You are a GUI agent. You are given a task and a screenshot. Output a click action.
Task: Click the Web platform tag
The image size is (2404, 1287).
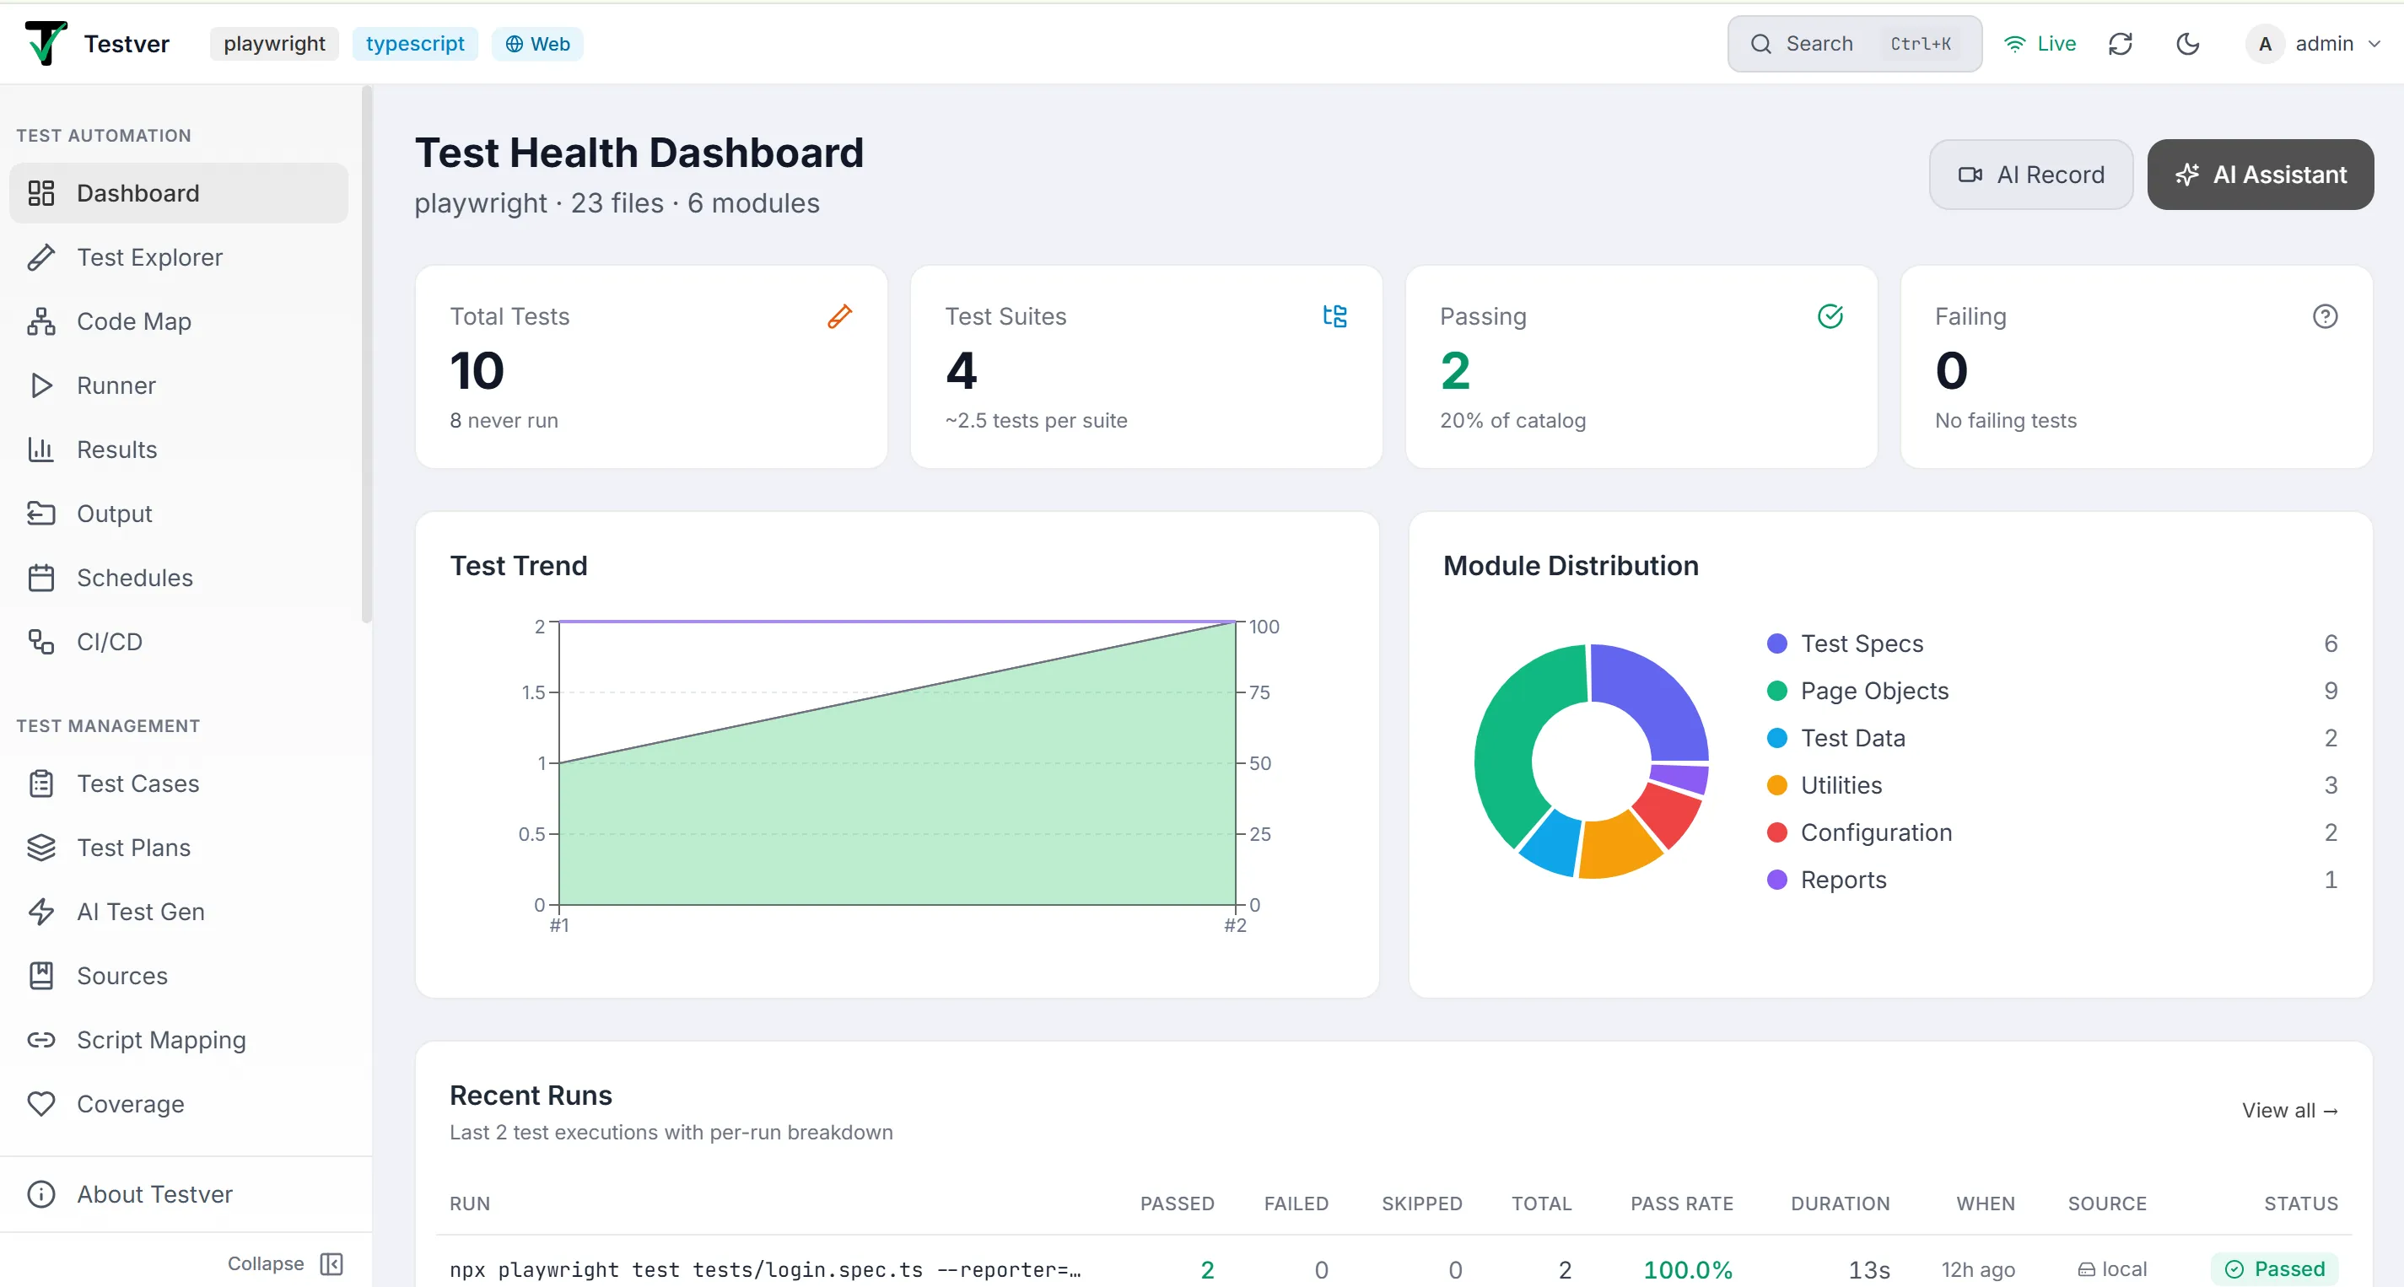pos(537,44)
